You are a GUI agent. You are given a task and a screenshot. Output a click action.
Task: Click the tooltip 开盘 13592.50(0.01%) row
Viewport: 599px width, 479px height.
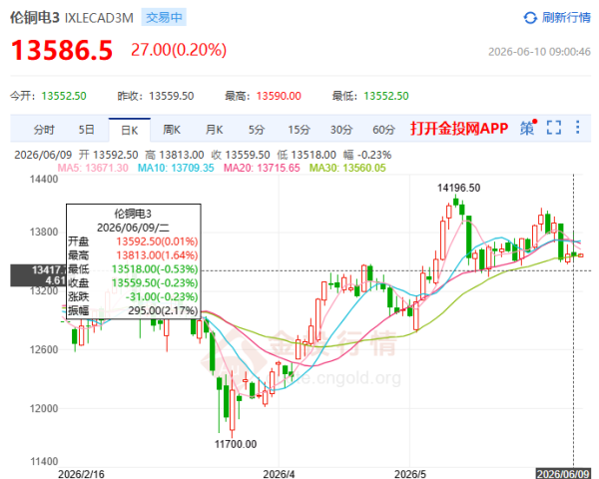click(x=133, y=241)
